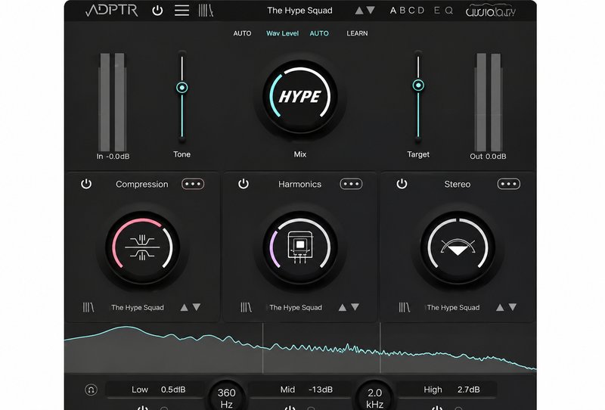Select previous Stereo preset up arrow
Screen dimensions: 605x410
[500, 307]
